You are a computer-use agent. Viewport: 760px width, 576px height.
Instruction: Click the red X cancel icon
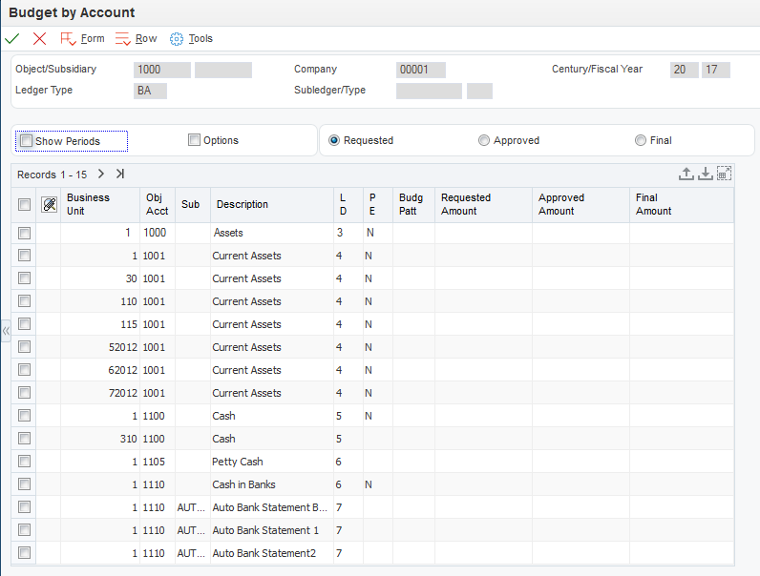(x=39, y=39)
